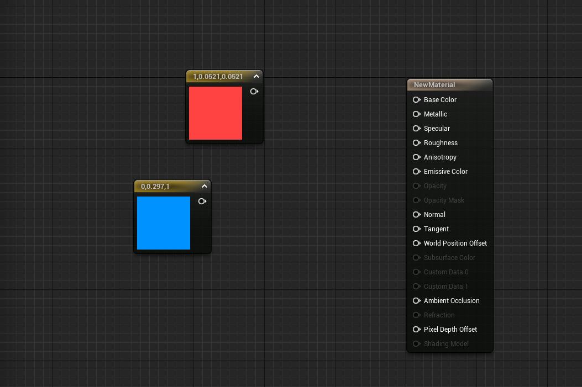Select the red node title 1,0.0521,0.0521
Viewport: 582px width, 387px height.
218,77
